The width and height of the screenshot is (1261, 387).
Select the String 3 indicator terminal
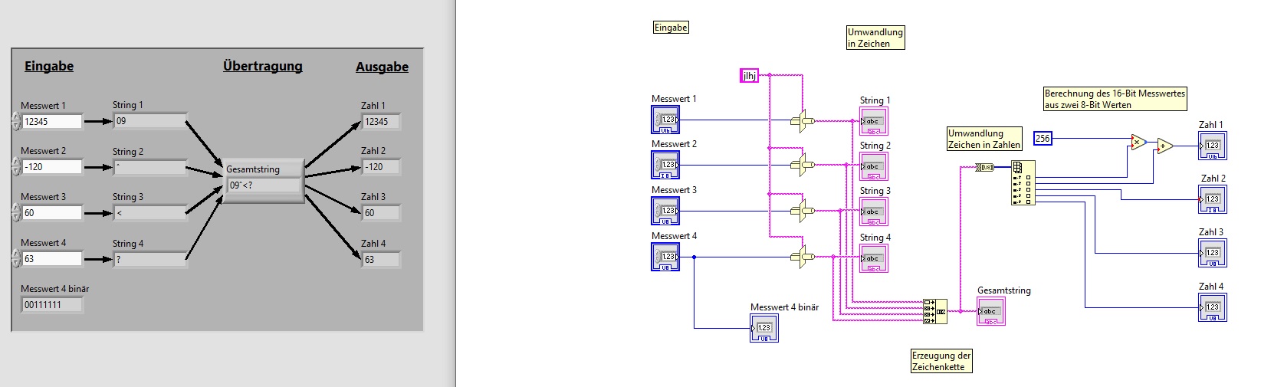click(x=874, y=212)
